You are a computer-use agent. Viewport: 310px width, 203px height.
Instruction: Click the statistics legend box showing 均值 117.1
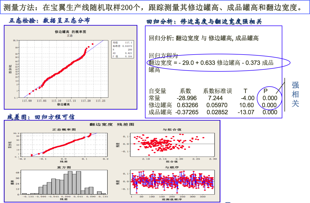pos(123,49)
